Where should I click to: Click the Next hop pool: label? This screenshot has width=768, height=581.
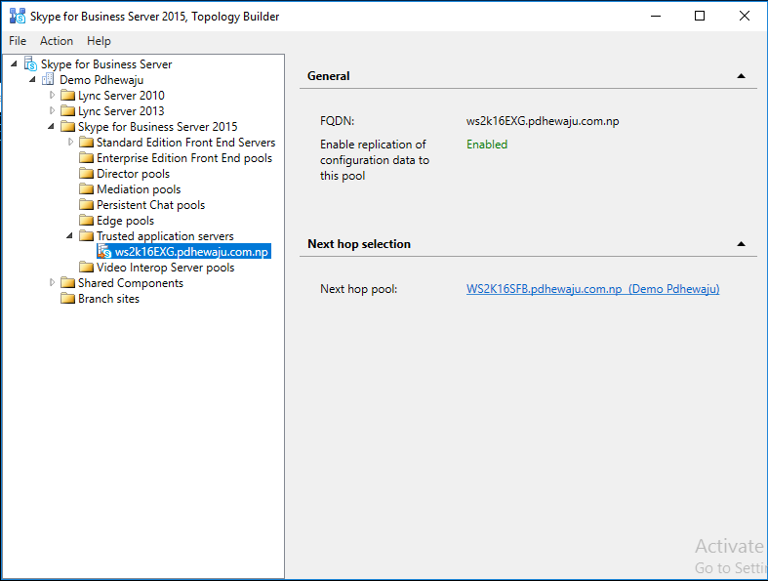point(358,289)
